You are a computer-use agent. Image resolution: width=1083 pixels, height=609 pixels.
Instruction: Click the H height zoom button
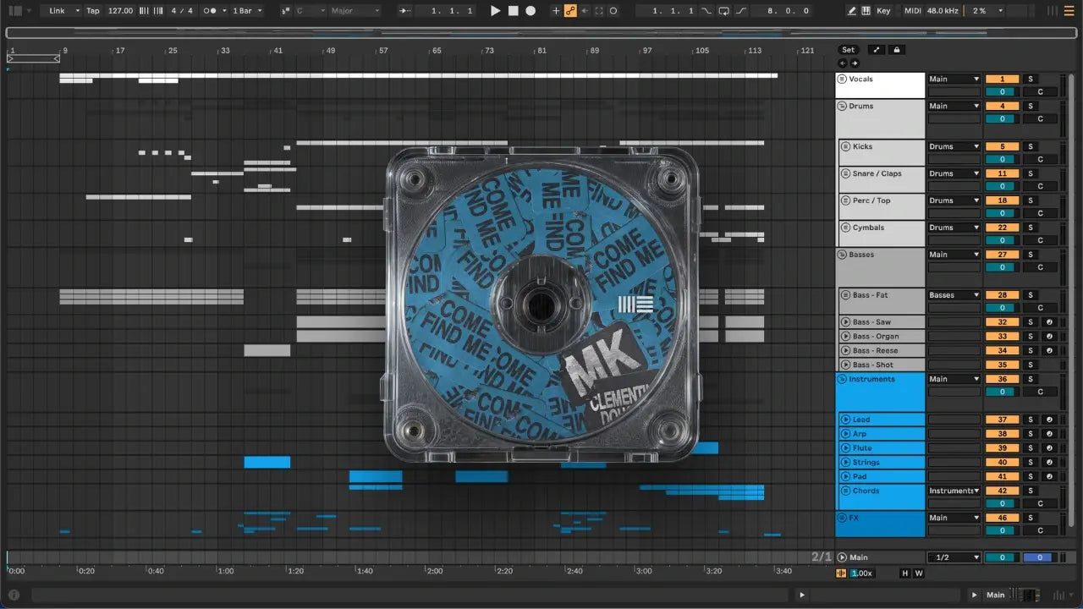pyautogui.click(x=905, y=573)
